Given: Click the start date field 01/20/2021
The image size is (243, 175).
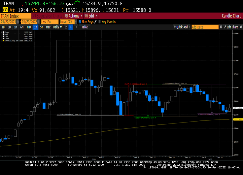Looking at the screenshot, I should click(8, 22).
